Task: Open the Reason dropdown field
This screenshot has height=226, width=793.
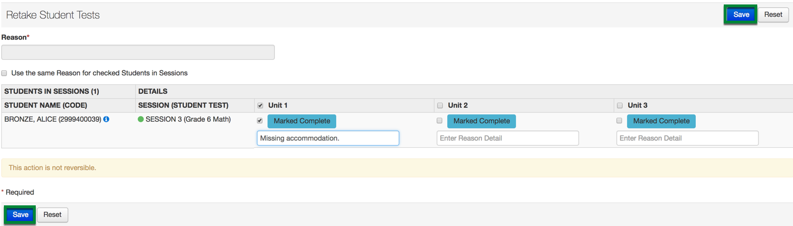Action: point(138,52)
